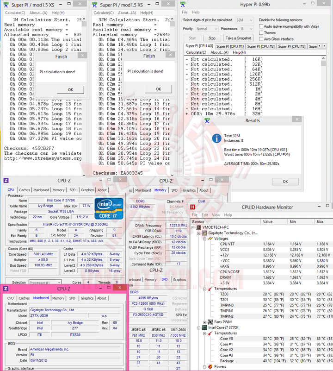Click the DRAM Frequency 1333.8 MHz value
Screen dimensions: 333x371
[176, 226]
